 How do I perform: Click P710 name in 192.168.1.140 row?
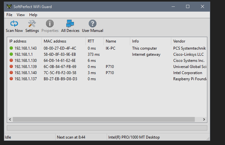point(110,72)
